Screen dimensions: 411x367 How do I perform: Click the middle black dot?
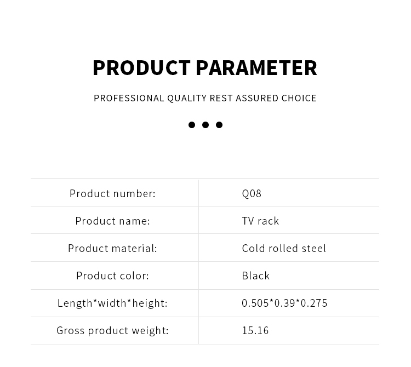click(206, 125)
